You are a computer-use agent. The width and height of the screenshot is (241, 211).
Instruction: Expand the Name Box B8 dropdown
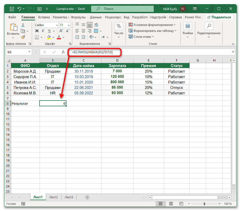click(29, 52)
